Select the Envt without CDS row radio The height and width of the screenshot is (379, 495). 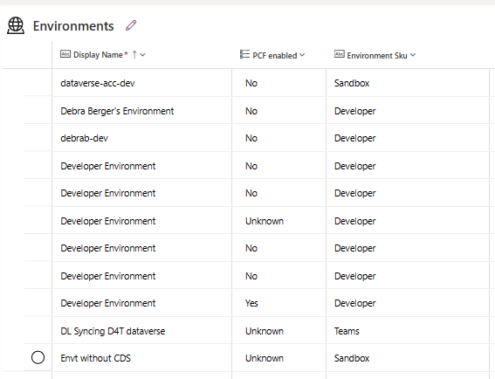[38, 357]
